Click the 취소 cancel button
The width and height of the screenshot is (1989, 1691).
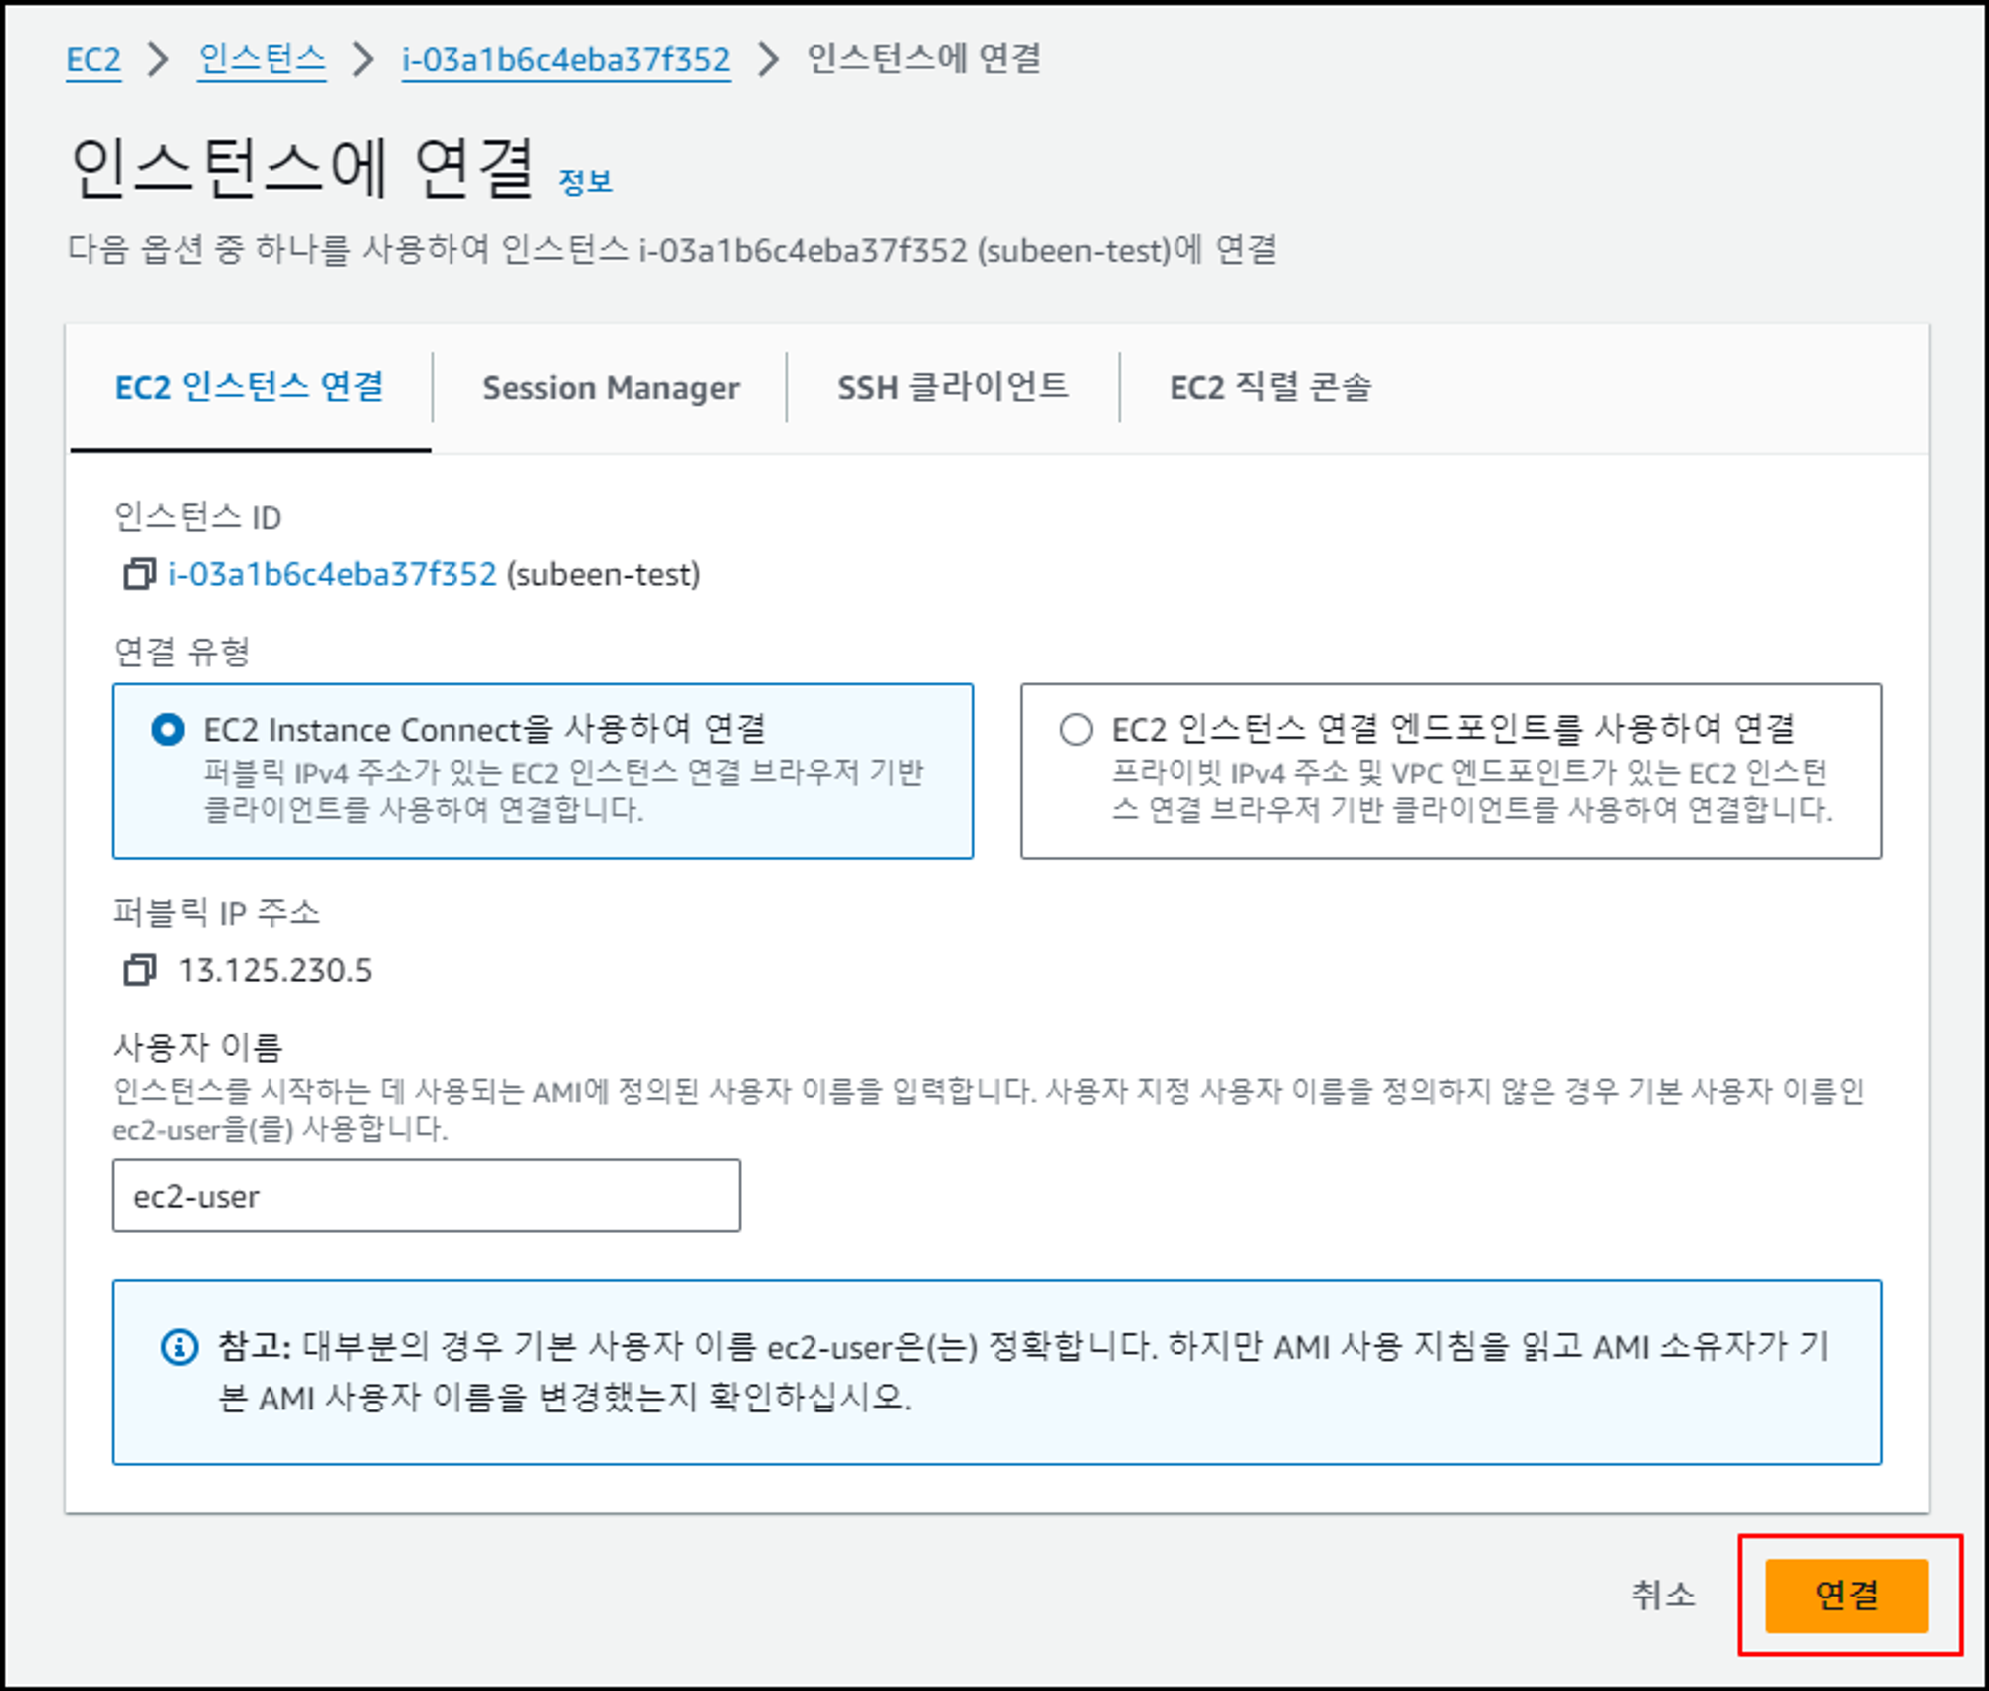1663,1595
